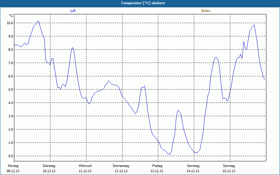The width and height of the screenshot is (280, 175).
Task: Click the date 13.12.13
Action: (x=157, y=171)
